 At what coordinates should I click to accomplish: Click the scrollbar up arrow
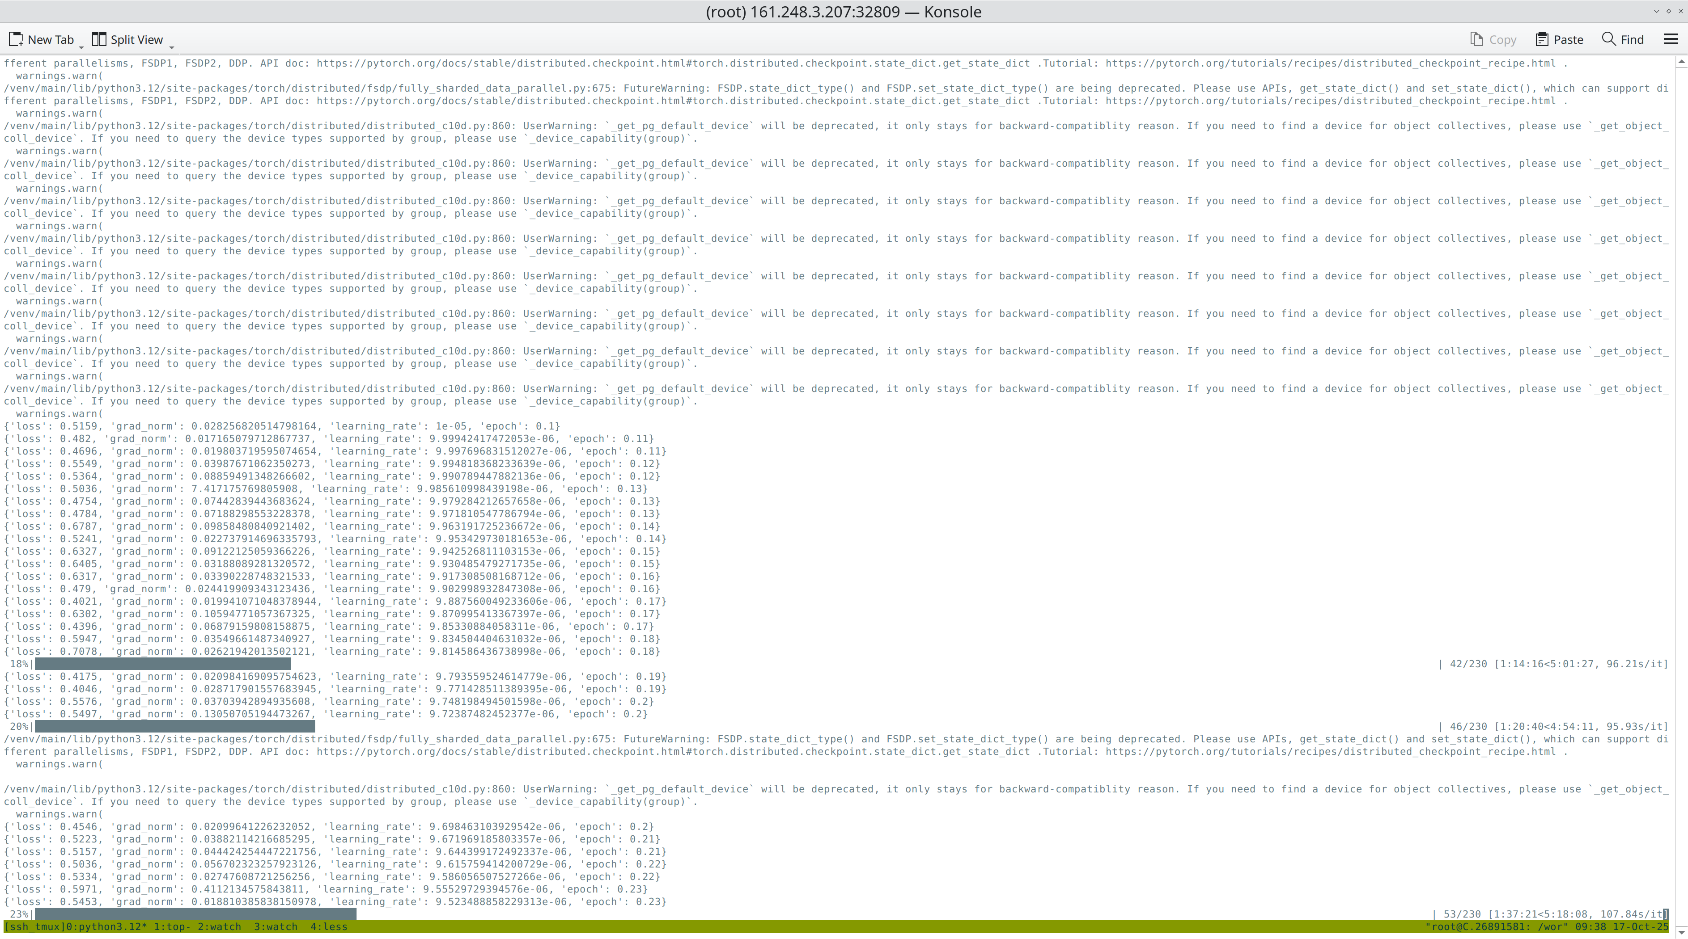click(x=1681, y=62)
